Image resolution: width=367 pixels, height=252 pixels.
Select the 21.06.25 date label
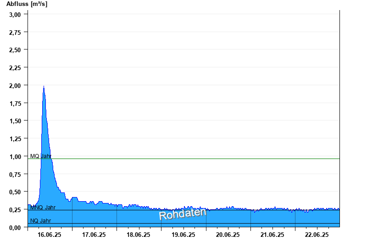pos(272,235)
